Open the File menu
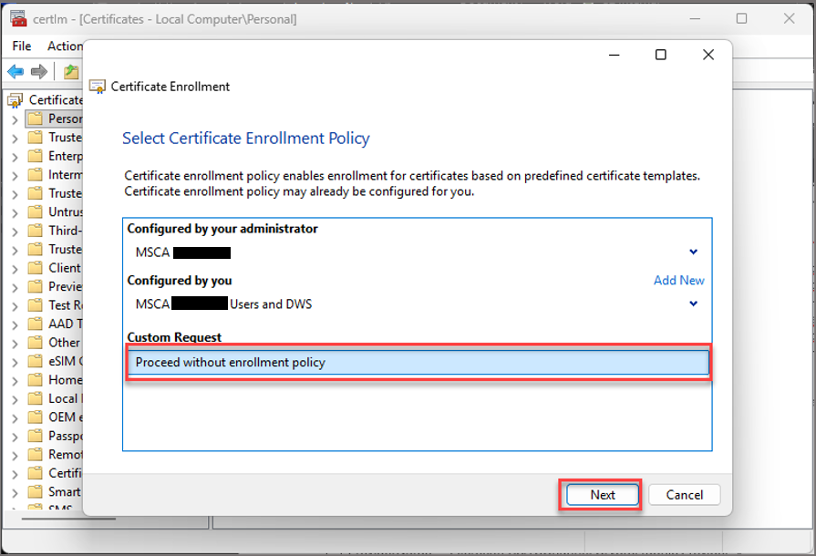The image size is (816, 556). coord(22,46)
